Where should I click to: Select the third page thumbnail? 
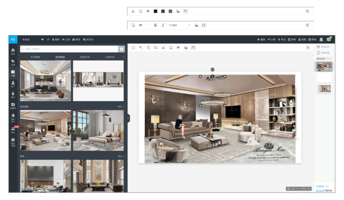click(x=324, y=89)
